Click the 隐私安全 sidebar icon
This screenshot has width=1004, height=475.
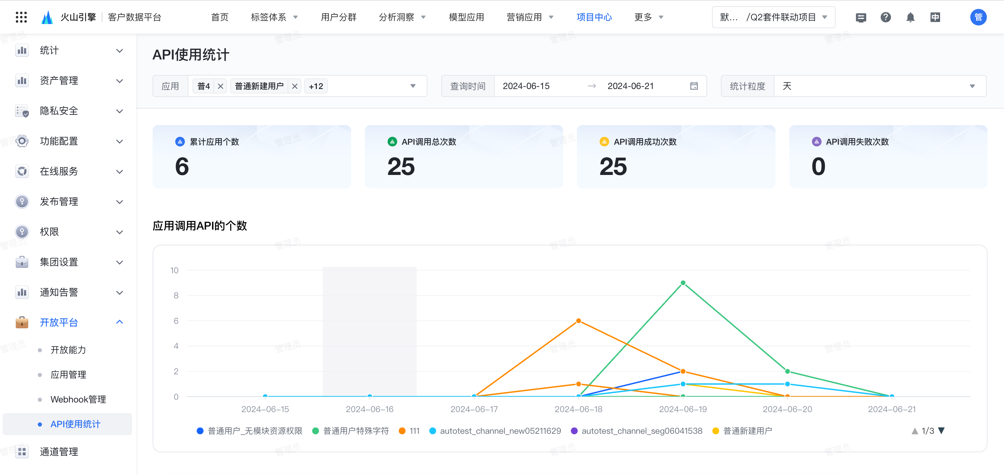tap(22, 111)
